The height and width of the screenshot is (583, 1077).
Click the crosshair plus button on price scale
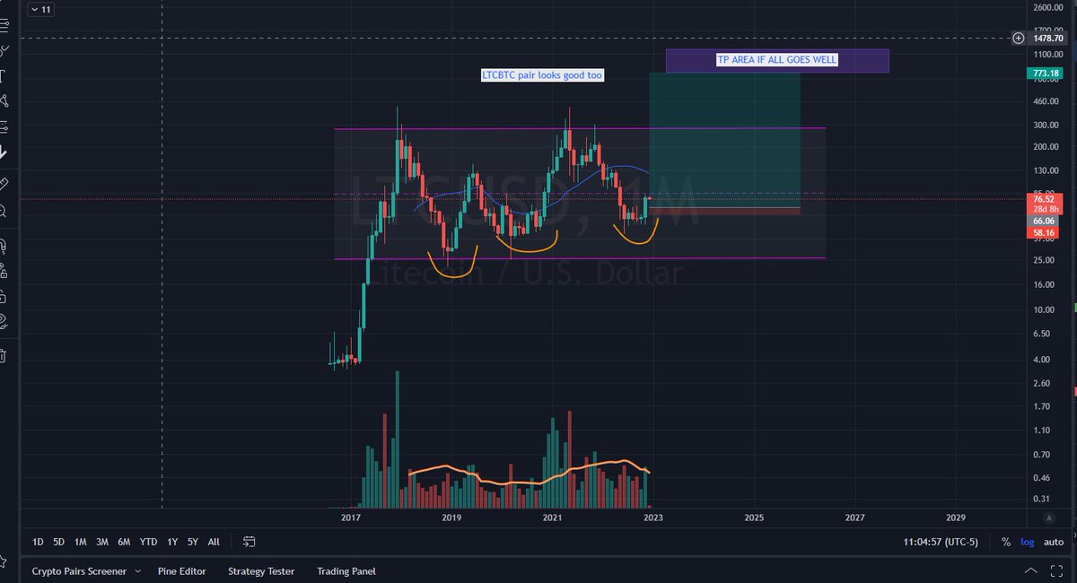pos(1018,38)
